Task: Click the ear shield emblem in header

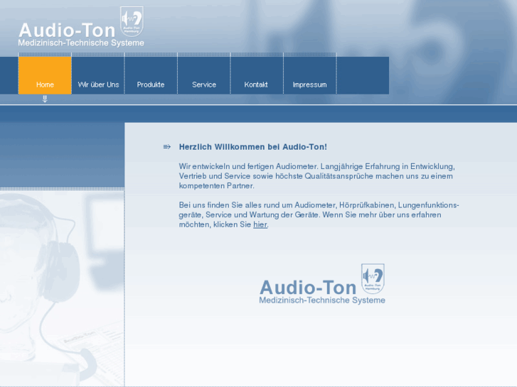Action: pos(132,21)
